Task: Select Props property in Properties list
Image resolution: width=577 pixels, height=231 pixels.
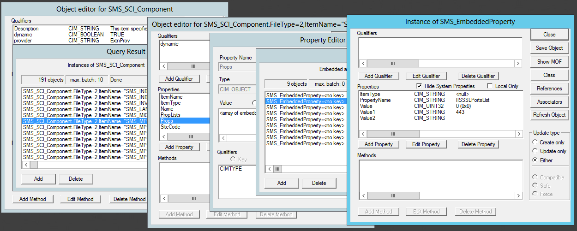Action: click(184, 121)
